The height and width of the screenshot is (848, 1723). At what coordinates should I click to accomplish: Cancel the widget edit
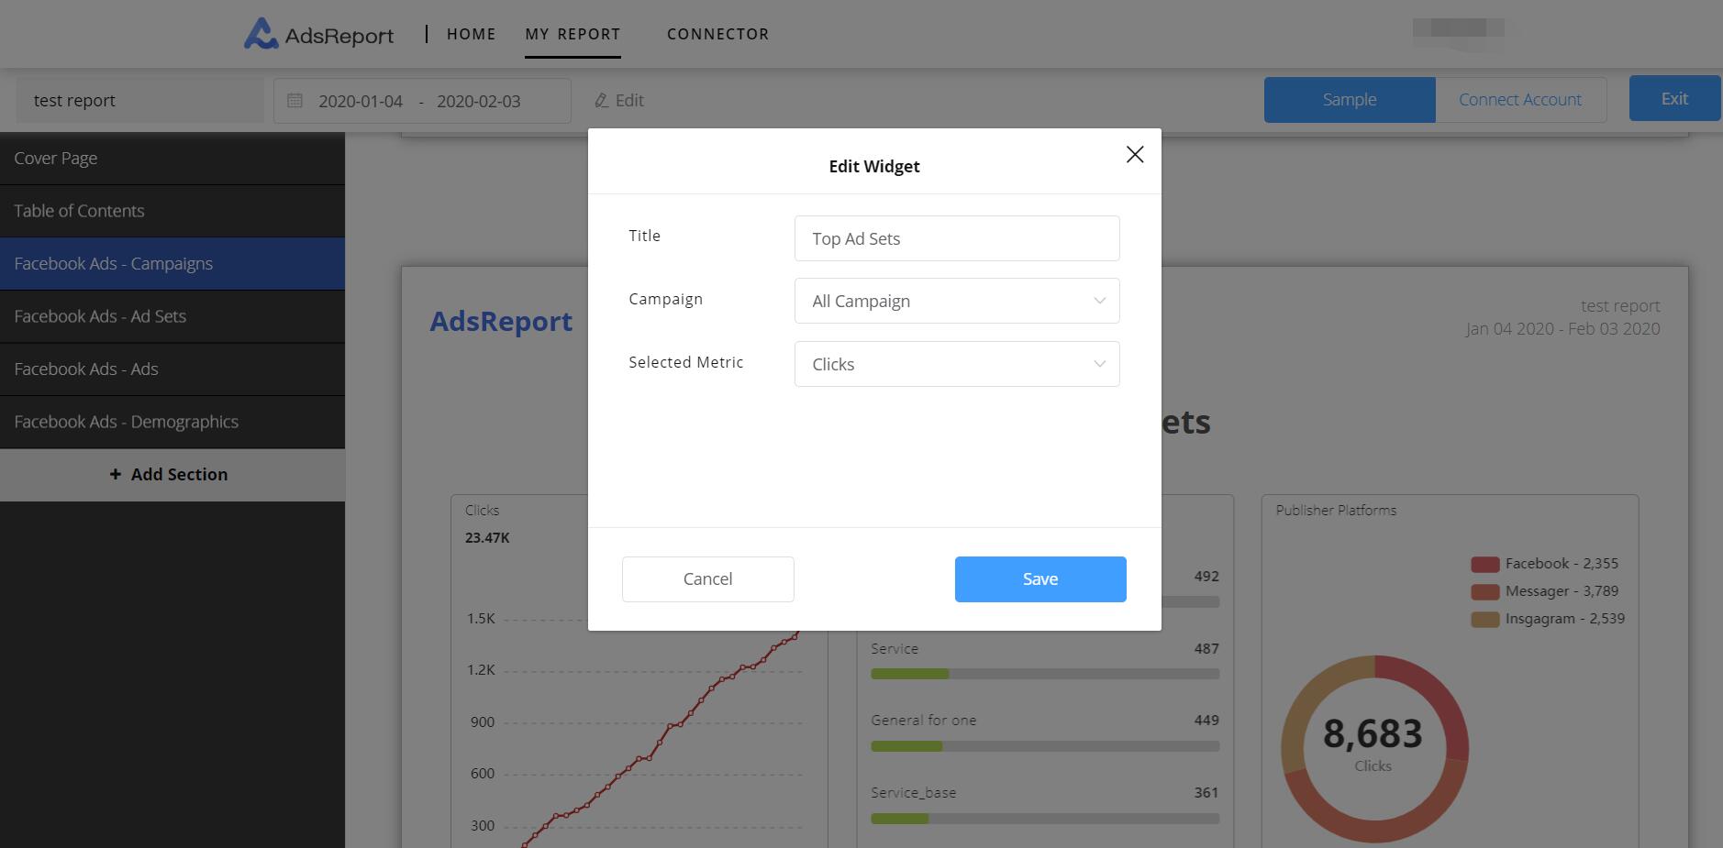pyautogui.click(x=707, y=579)
